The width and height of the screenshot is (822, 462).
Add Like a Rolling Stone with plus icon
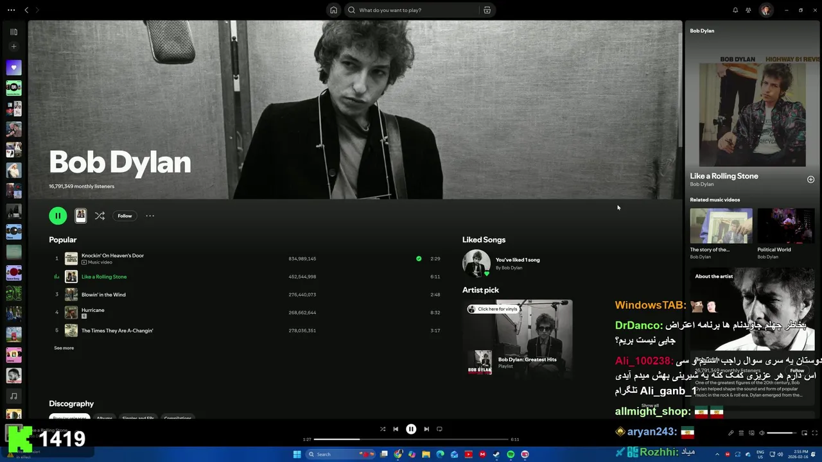tap(810, 180)
